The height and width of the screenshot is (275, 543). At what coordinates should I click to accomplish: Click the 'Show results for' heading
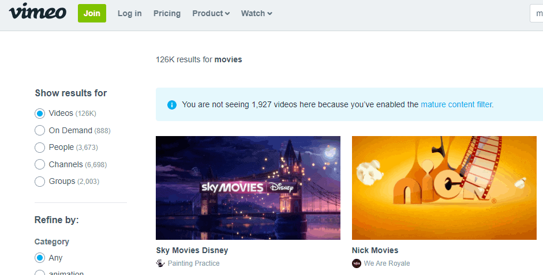pos(70,93)
